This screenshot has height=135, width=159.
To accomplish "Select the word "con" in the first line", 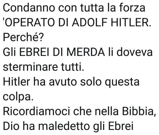I will click(x=67, y=9).
